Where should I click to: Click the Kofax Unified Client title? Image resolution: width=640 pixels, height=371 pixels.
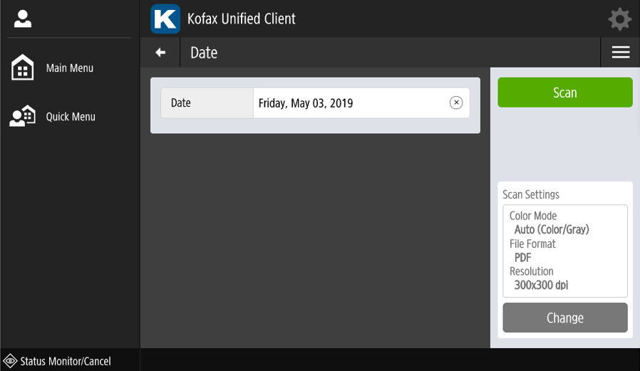coord(241,19)
